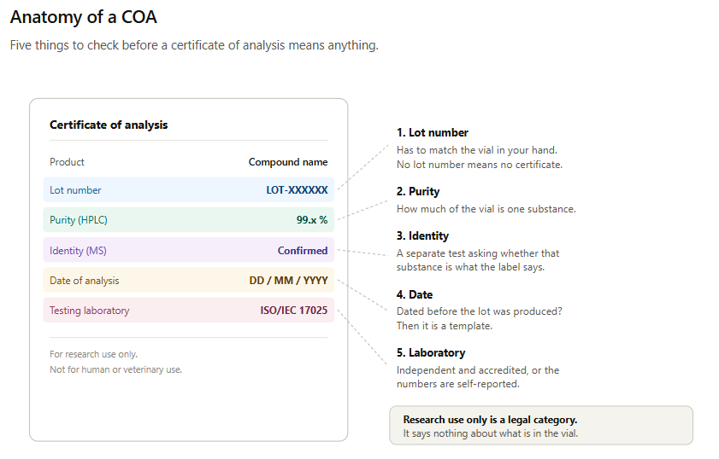This screenshot has width=719, height=459.
Task: Click the Lot number row label
Action: 75,190
